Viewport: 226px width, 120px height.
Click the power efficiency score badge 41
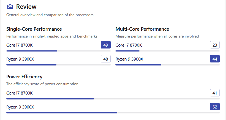pyautogui.click(x=215, y=93)
